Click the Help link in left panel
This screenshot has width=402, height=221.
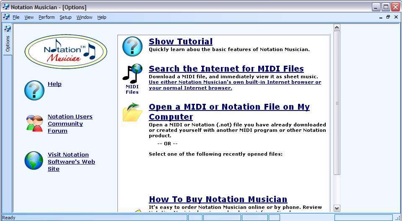[x=54, y=84]
